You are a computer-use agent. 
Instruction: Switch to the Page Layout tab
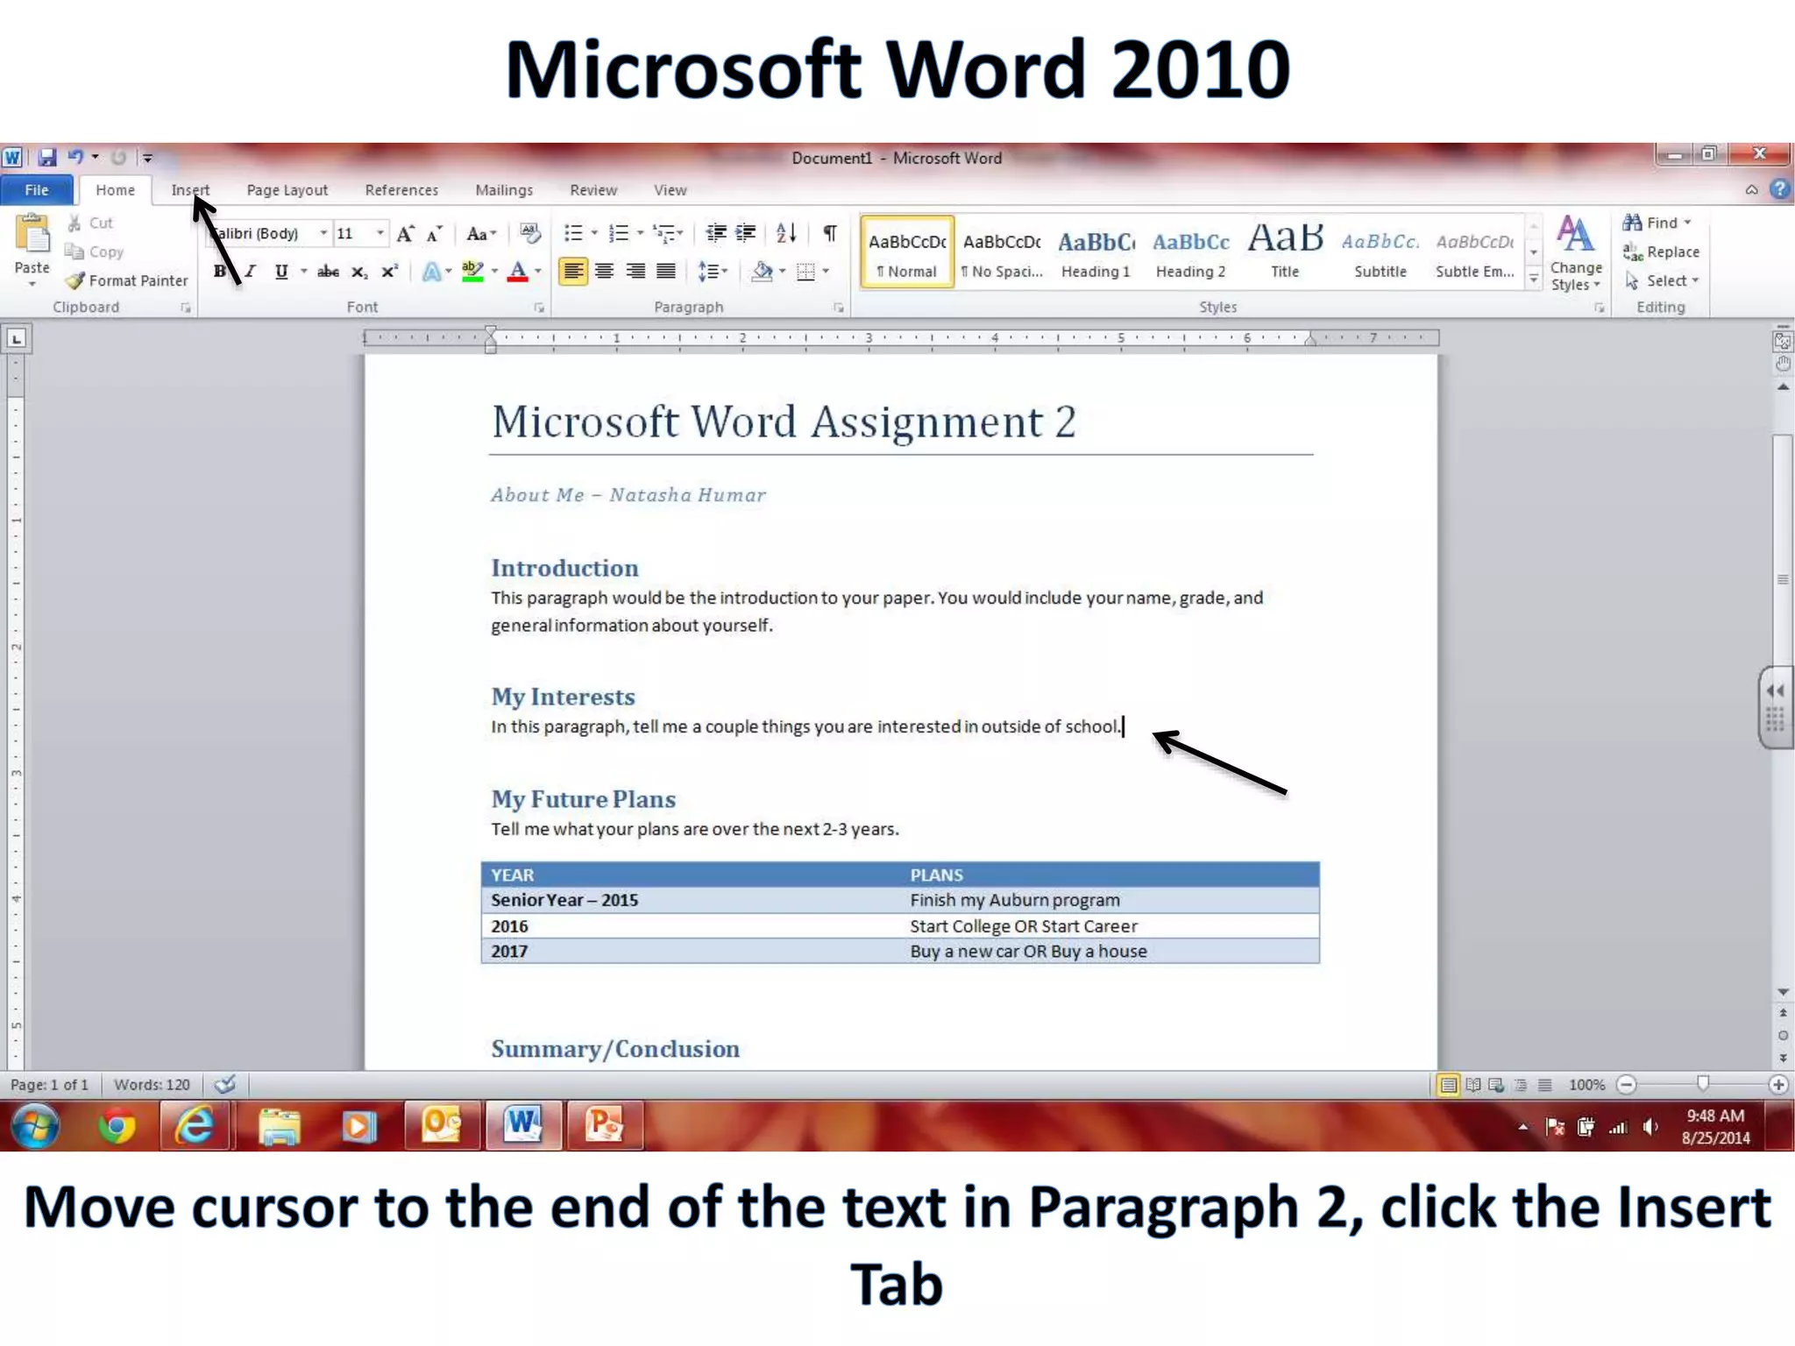(x=287, y=189)
